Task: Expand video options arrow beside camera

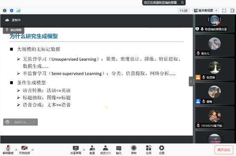Action: point(32,150)
